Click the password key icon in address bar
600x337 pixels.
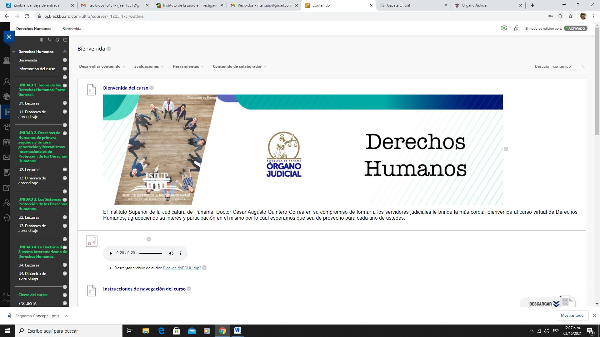[550, 16]
